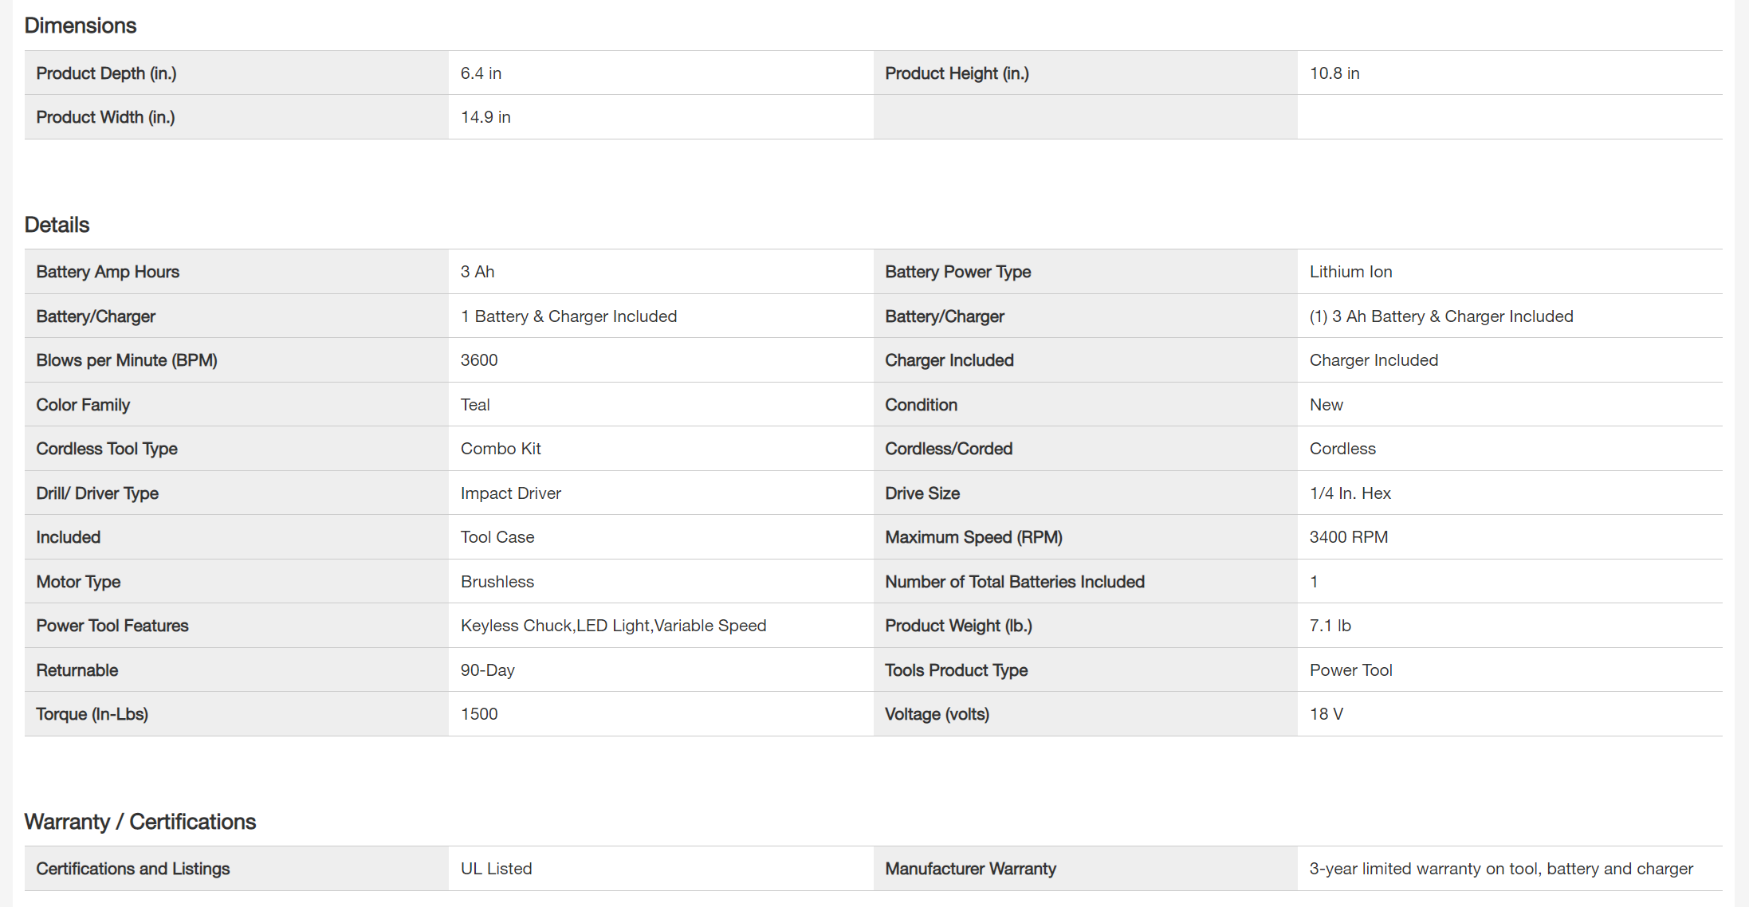Select the Impact Driver value
Viewport: 1749px width, 907px height.
coord(511,493)
